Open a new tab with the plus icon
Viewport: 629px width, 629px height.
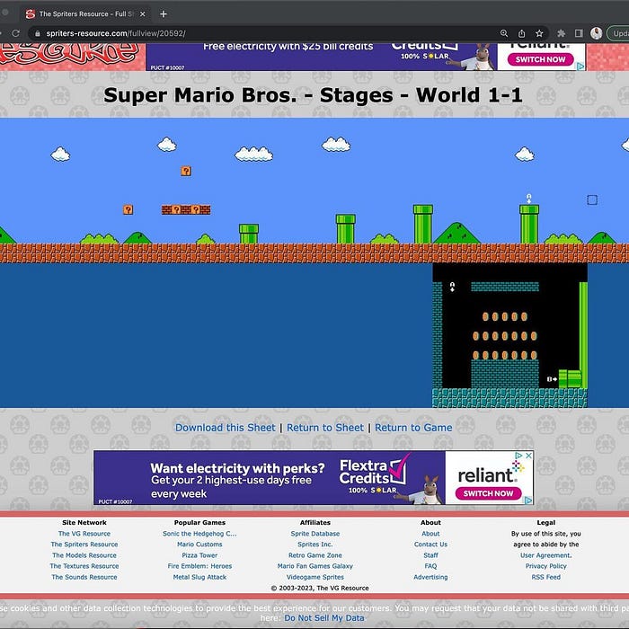pos(164,13)
